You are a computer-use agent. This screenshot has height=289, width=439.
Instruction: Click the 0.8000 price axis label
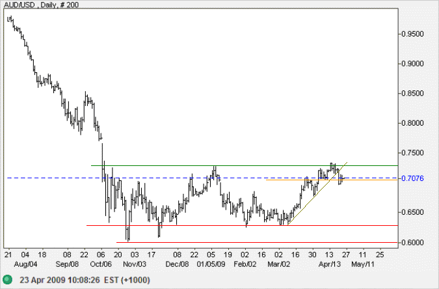click(412, 123)
